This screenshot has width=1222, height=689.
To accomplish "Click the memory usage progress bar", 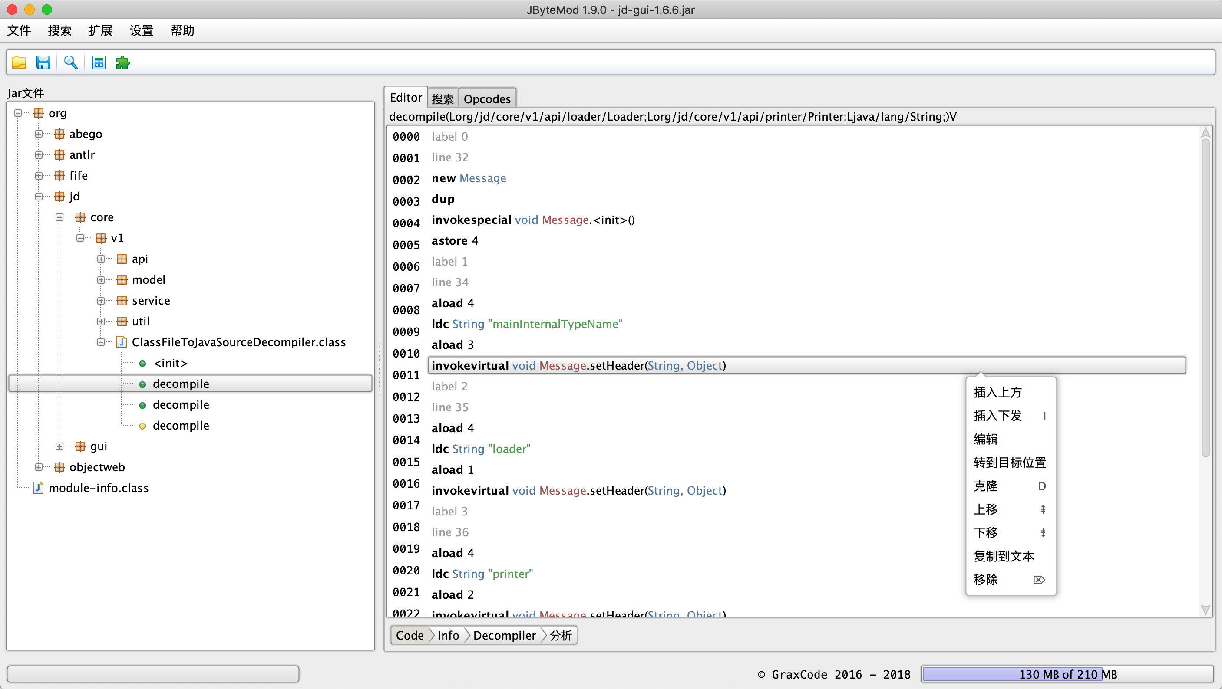I will point(1067,674).
